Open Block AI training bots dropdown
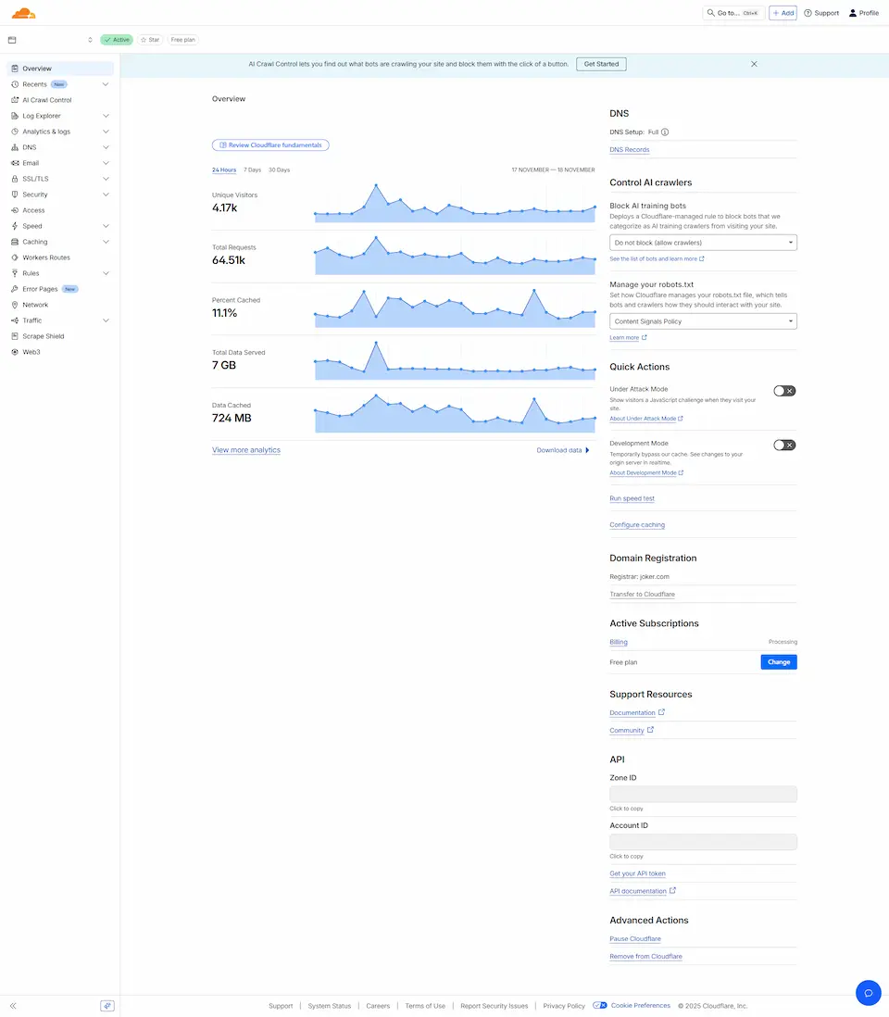 coord(703,243)
